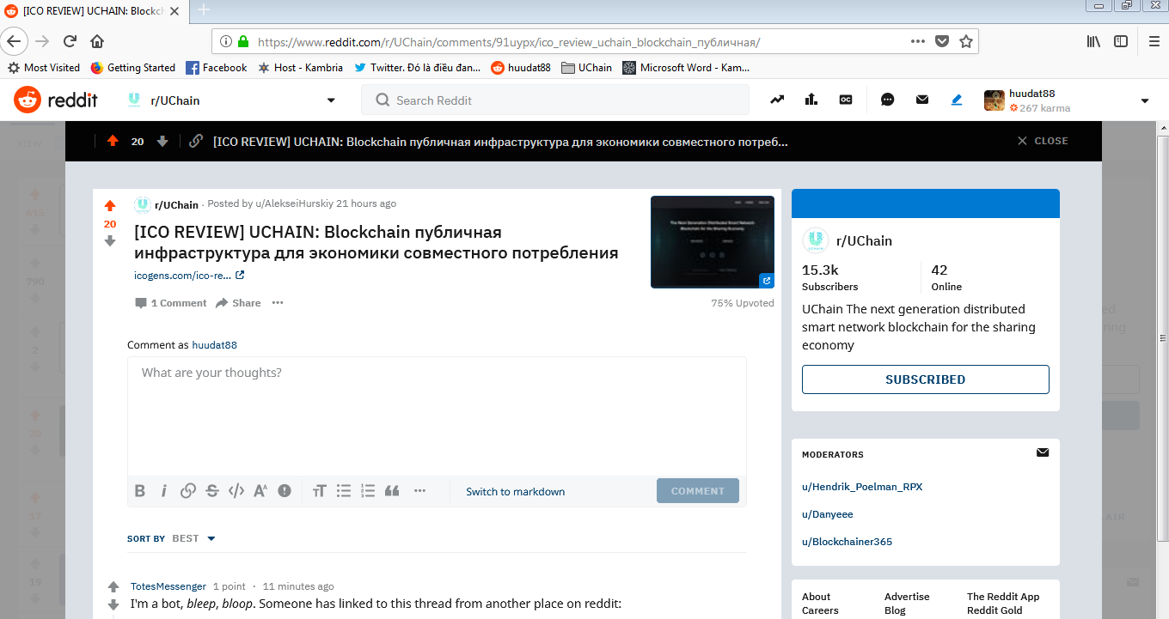Upvote the post in the black header bar
The image size is (1169, 619).
(x=113, y=141)
